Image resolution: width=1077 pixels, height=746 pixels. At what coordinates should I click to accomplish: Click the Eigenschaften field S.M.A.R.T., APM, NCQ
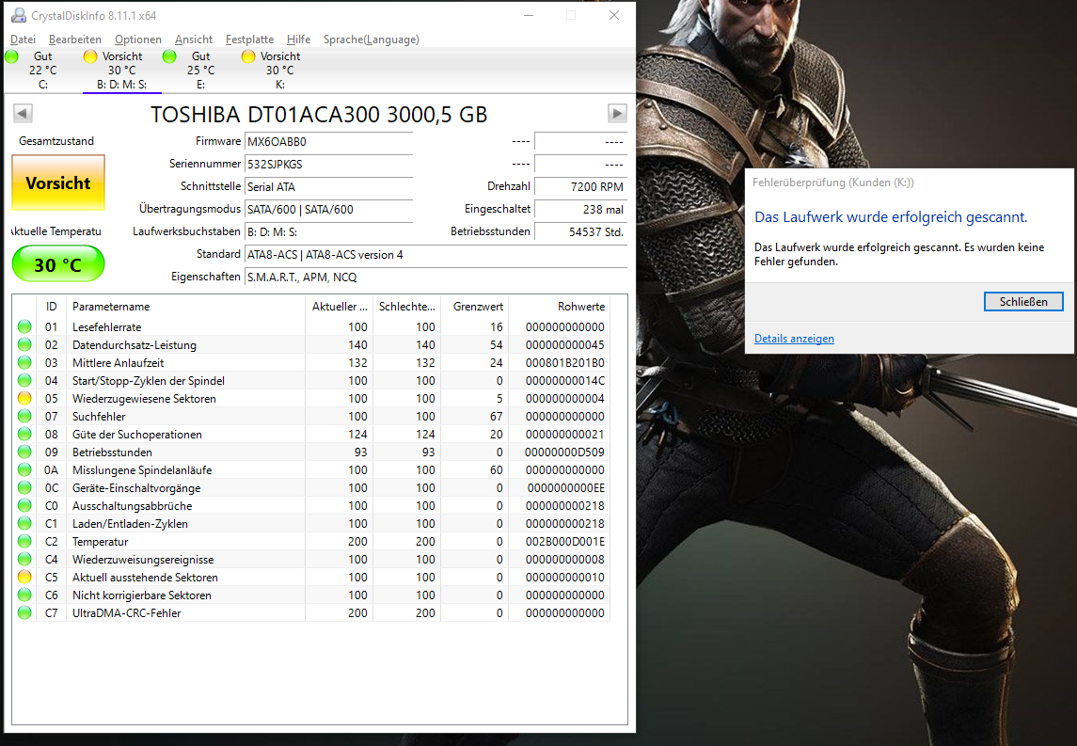coord(436,278)
